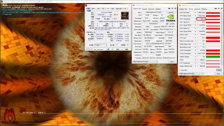Open Graphics Card tab in GPU-Z Sensors window

pyautogui.click(x=183, y=9)
